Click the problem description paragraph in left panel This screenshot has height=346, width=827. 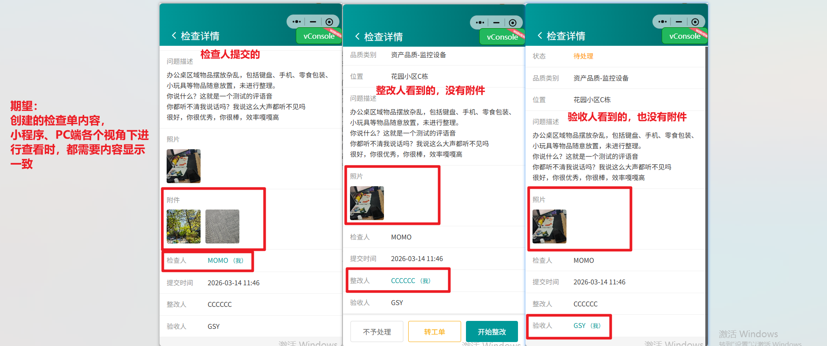(248, 96)
